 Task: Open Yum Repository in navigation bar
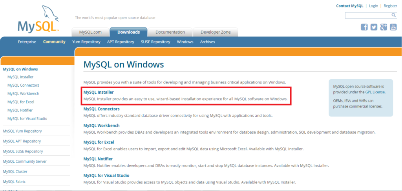(86, 42)
